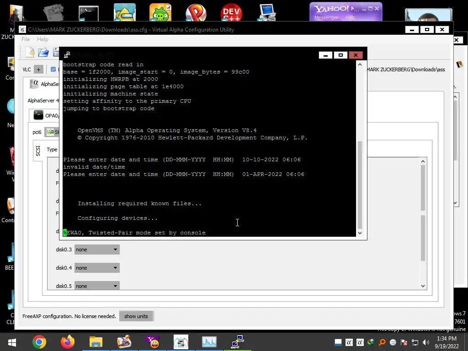The height and width of the screenshot is (351, 468).
Task: Click the 'FreeAXP configuration. No license needed.' text
Action: [x=69, y=316]
